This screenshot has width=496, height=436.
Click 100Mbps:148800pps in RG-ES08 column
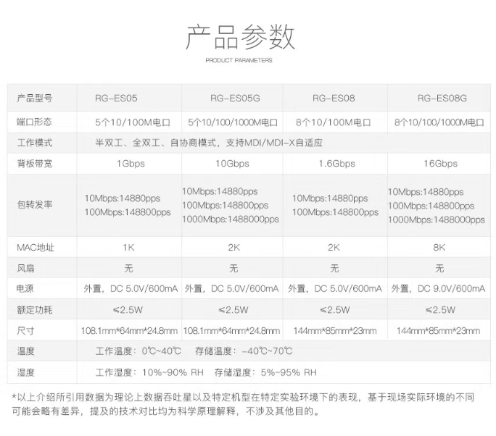335,212
